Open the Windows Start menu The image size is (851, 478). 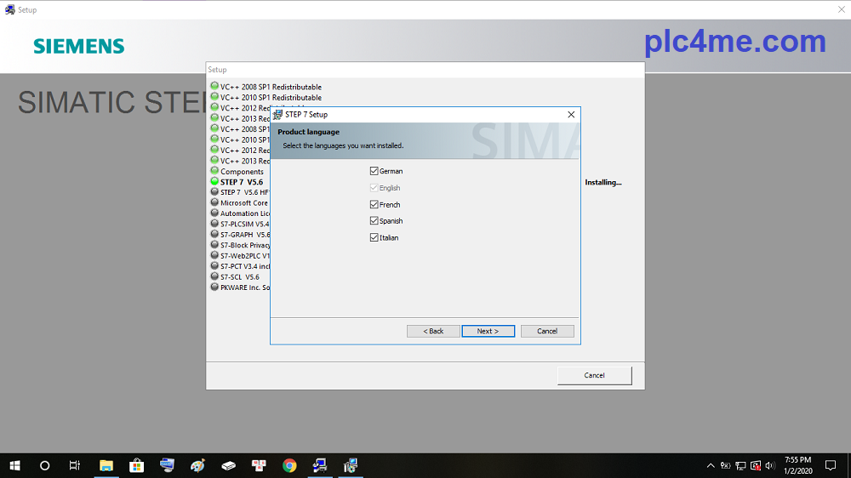14,465
